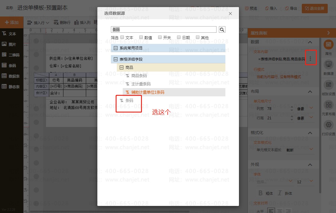336x213 pixels.
Task: Select horizontal left alignment
Action: tap(271, 211)
